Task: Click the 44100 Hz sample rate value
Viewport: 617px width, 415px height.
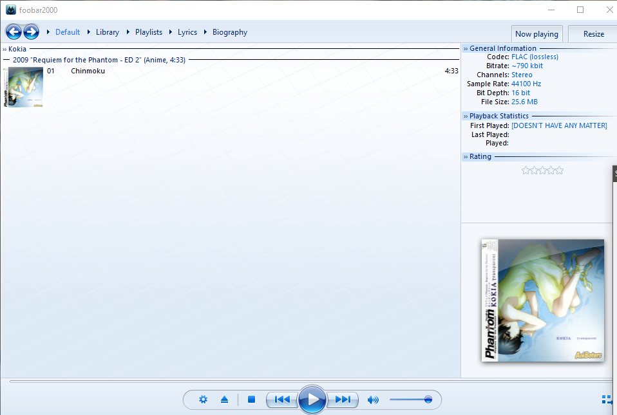Action: 526,84
